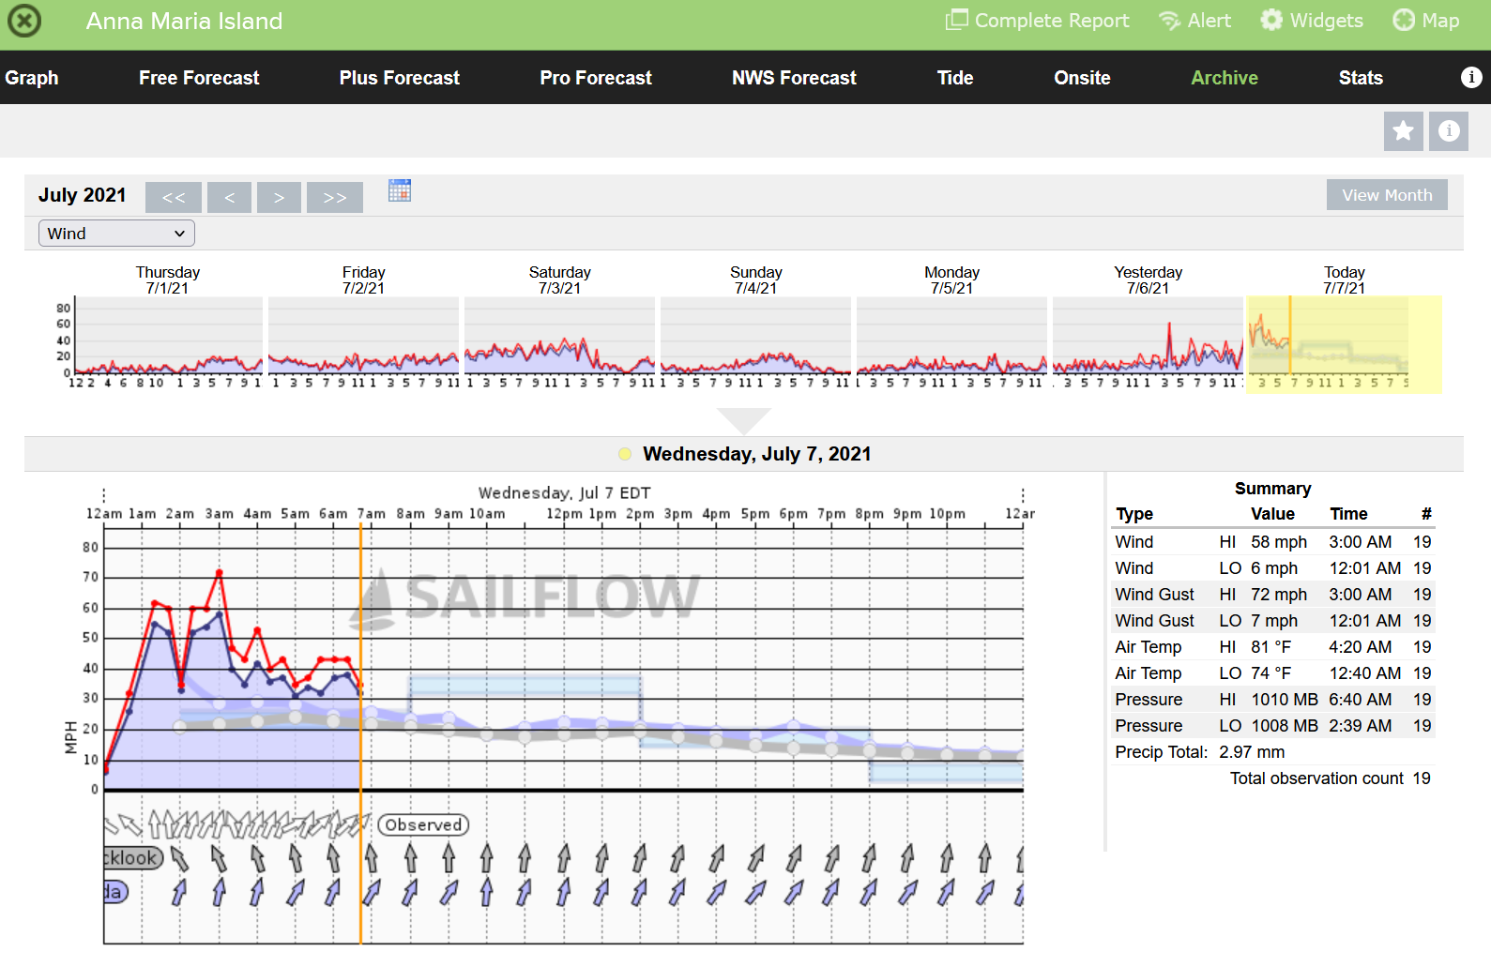Click the Wind LO 6 mph value
This screenshot has height=967, width=1491.
(1274, 568)
